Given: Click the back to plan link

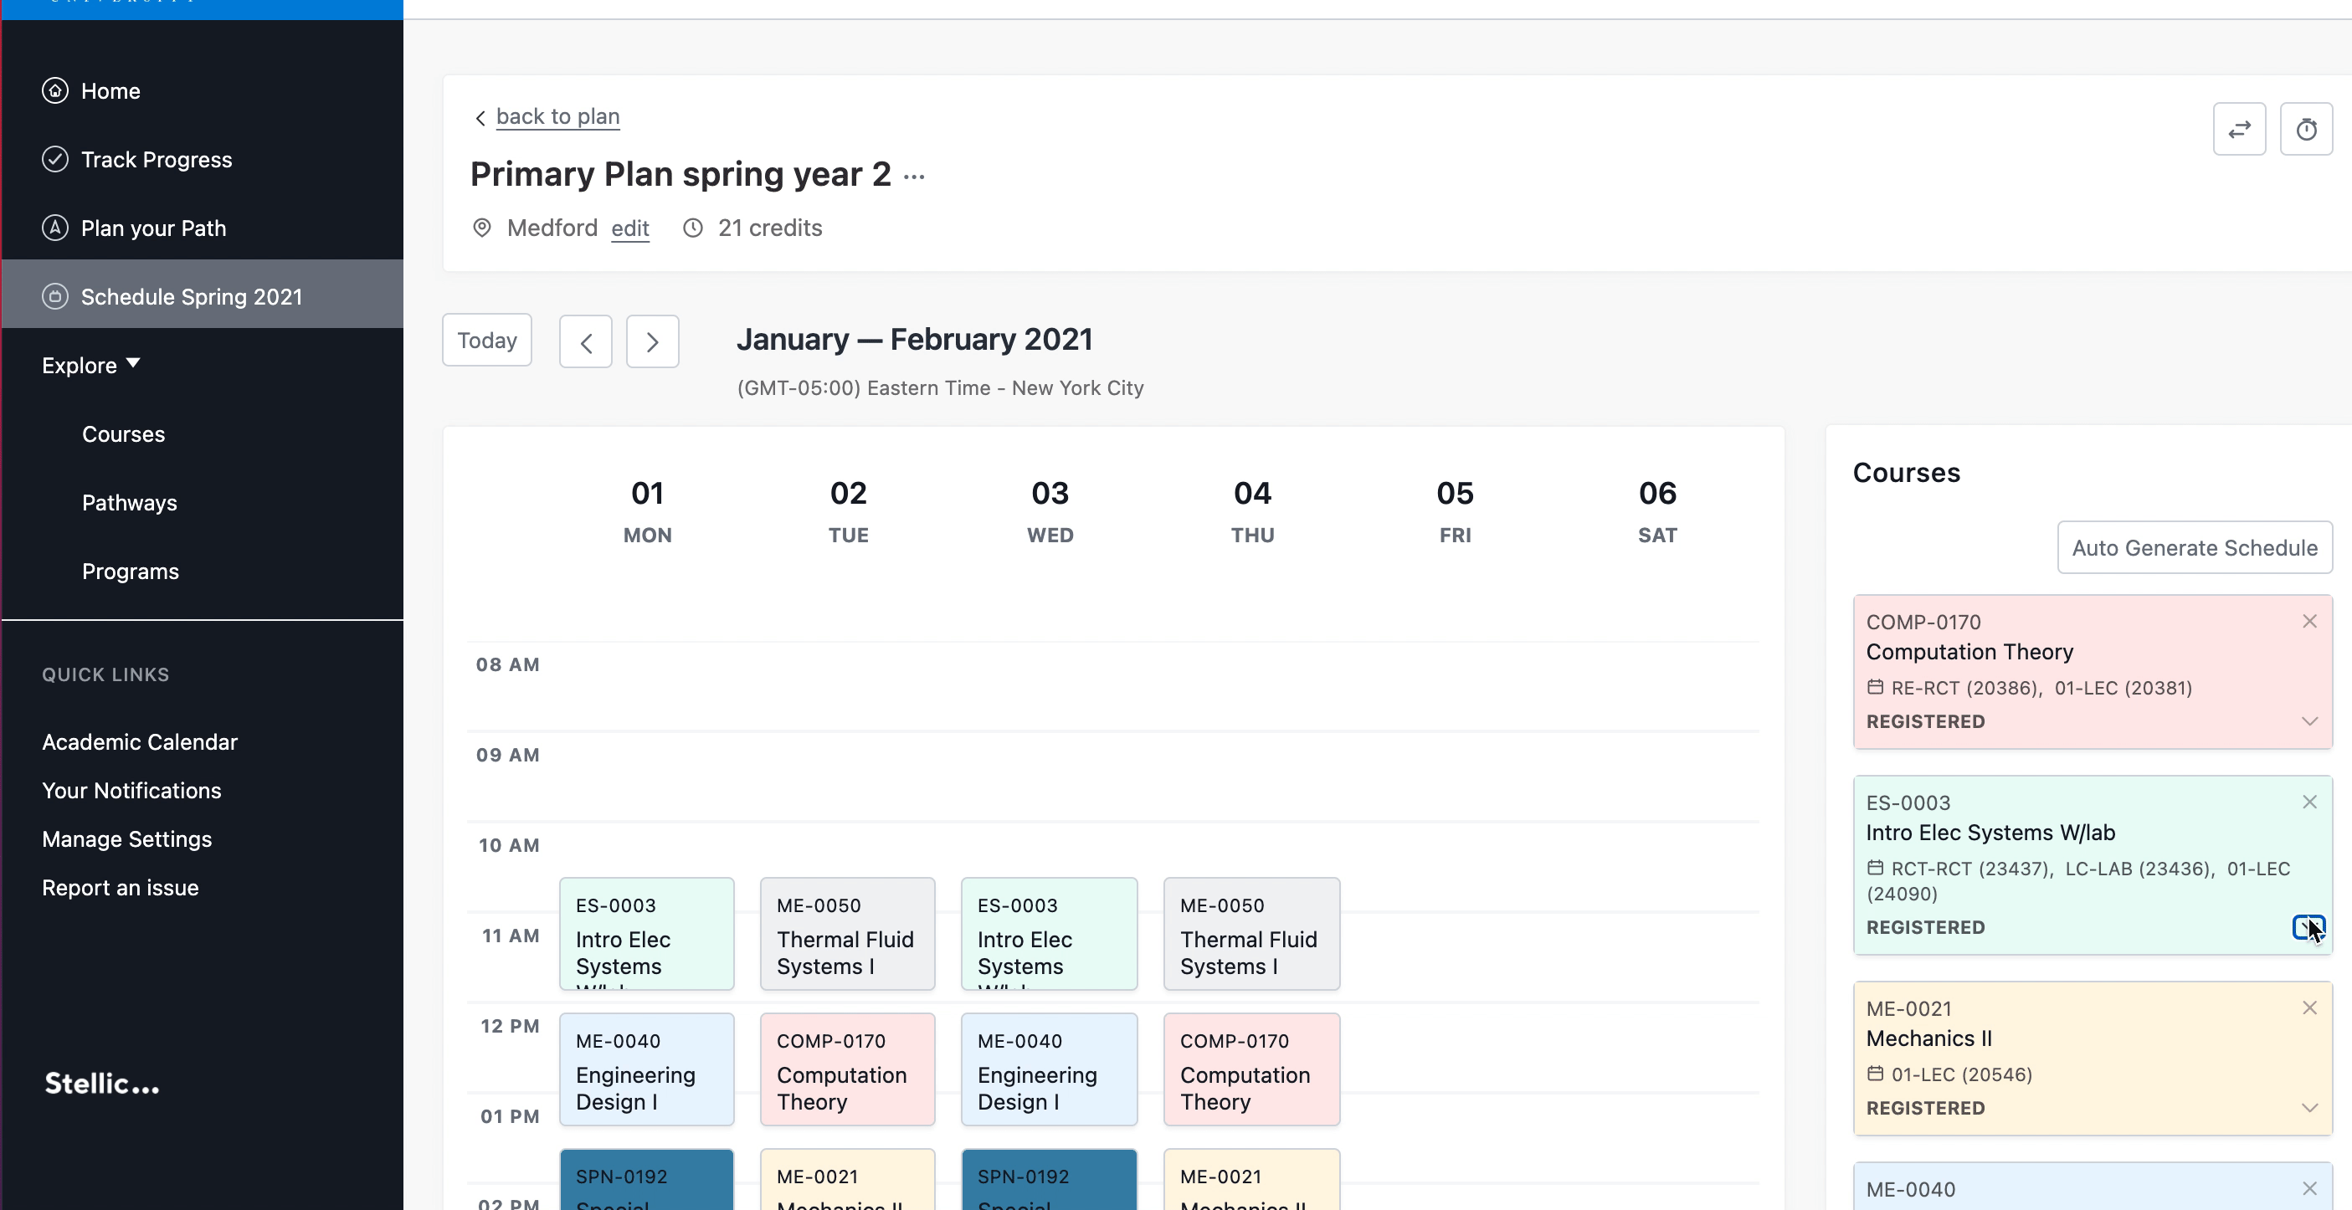Looking at the screenshot, I should pyautogui.click(x=557, y=117).
